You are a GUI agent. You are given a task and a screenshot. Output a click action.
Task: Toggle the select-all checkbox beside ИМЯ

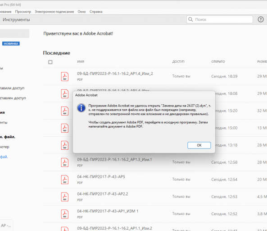[x=50, y=62]
